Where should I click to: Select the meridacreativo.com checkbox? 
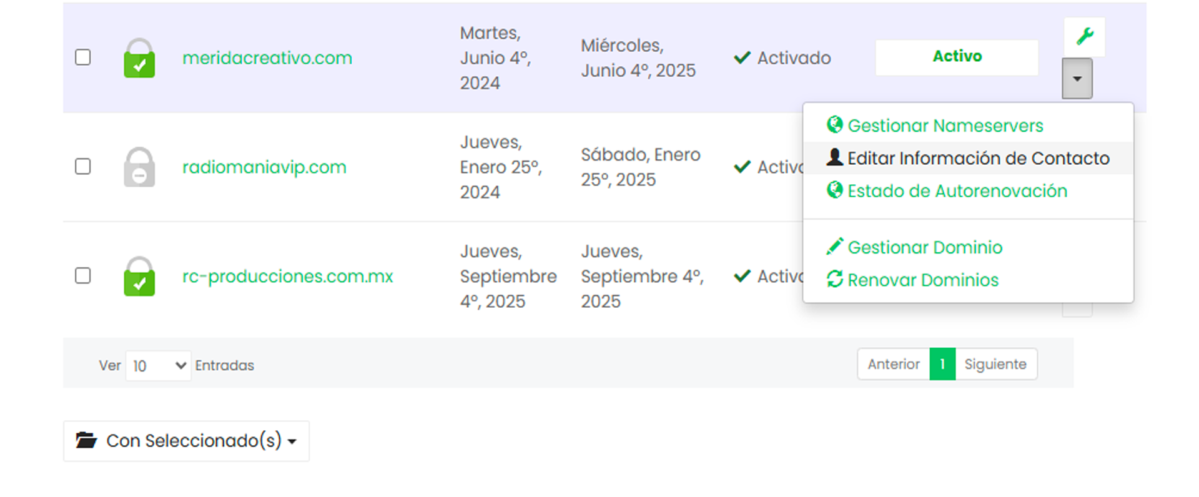click(x=83, y=57)
